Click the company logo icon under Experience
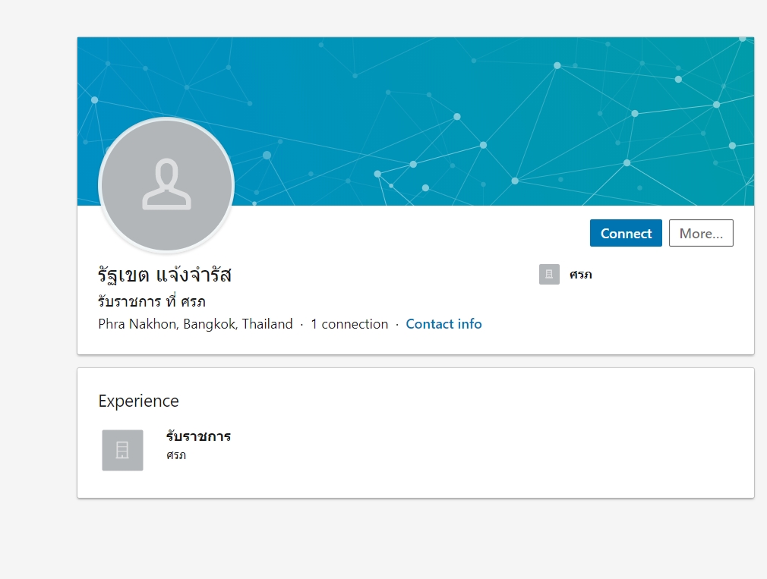Screen dimensions: 767x579 pos(122,450)
